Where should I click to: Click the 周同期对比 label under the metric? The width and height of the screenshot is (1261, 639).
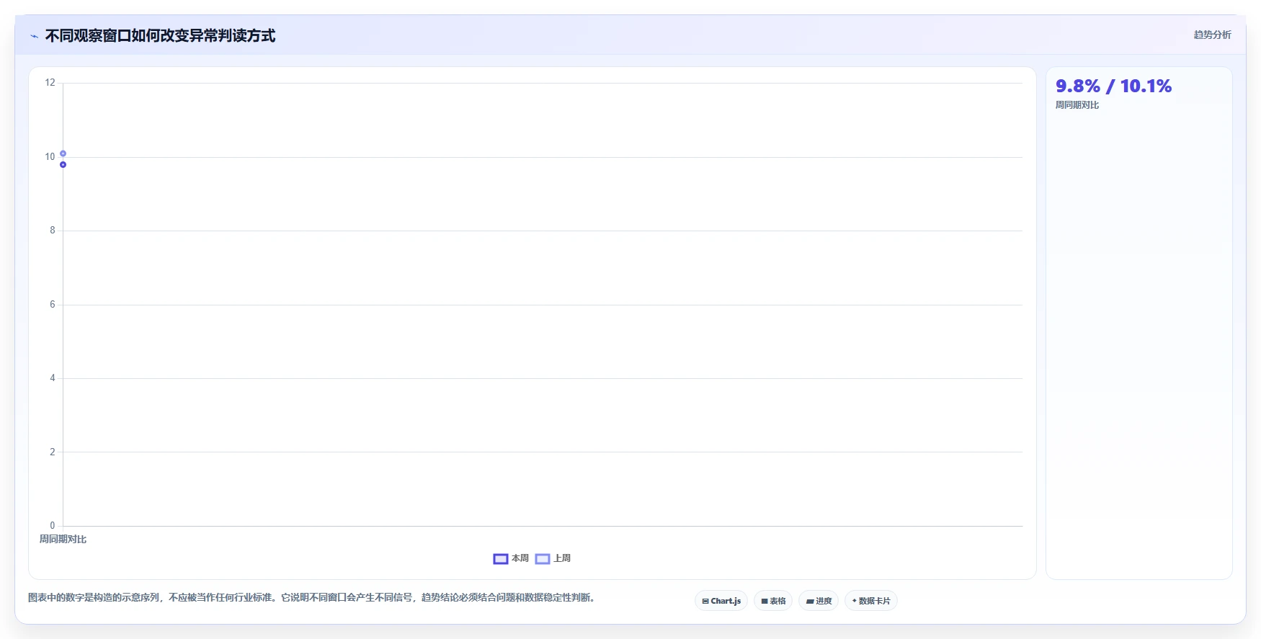point(1077,105)
